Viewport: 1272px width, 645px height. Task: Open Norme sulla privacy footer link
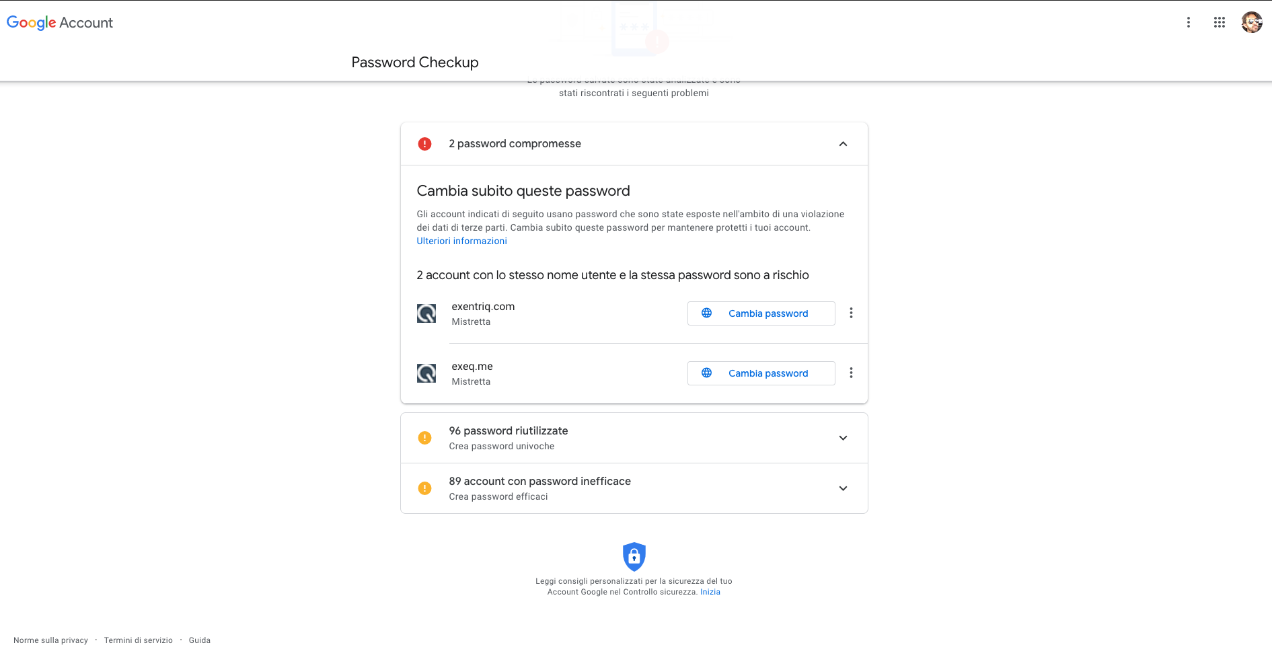tap(50, 640)
